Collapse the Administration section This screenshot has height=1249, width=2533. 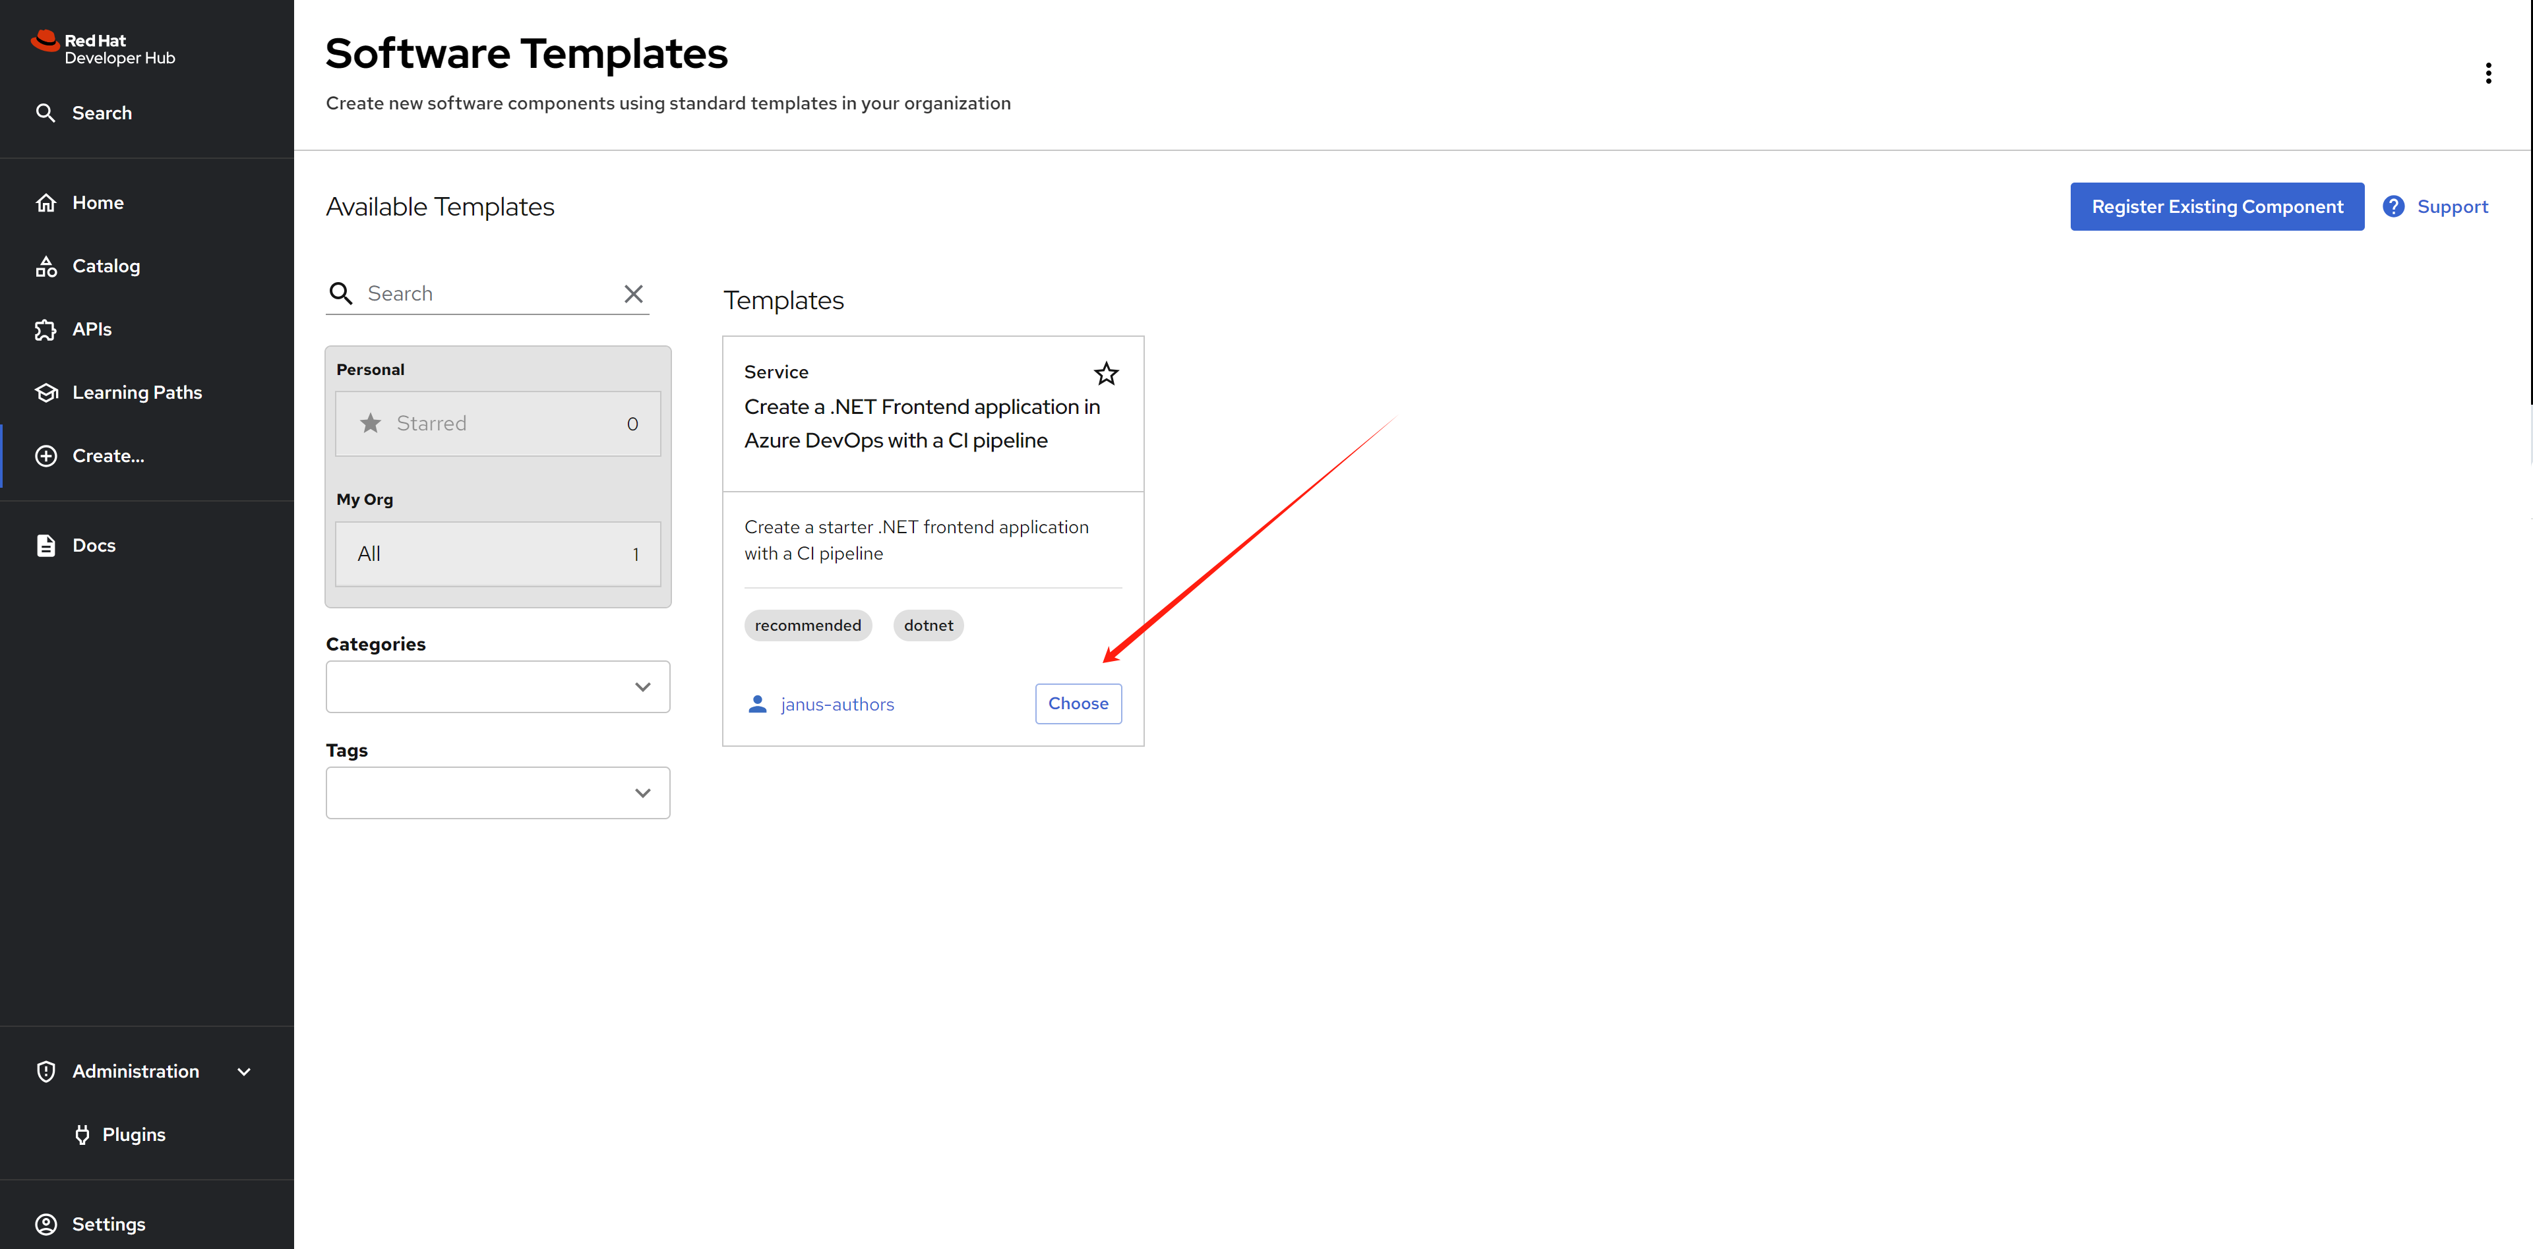click(244, 1071)
